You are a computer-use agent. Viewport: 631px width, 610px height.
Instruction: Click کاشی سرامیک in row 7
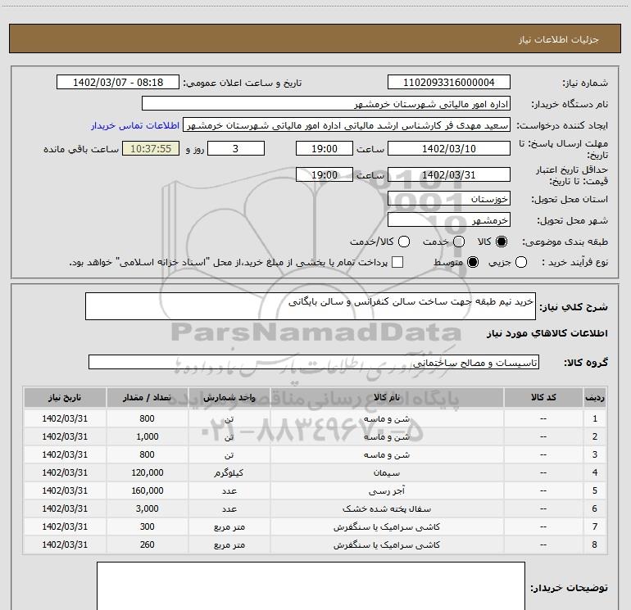tap(387, 526)
